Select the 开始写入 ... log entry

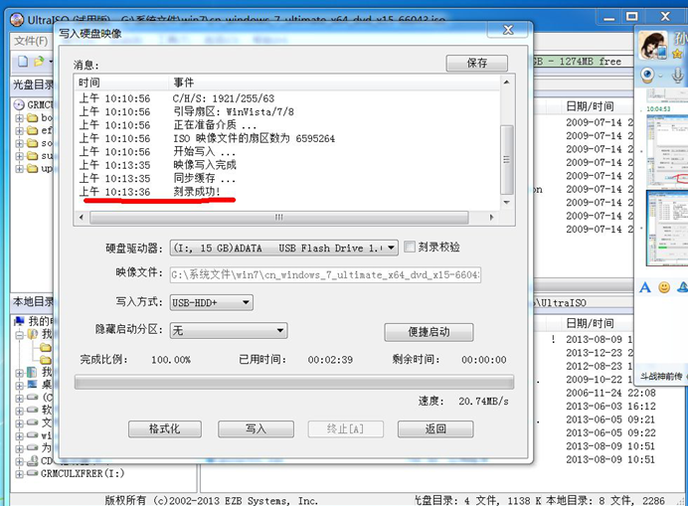(x=205, y=152)
